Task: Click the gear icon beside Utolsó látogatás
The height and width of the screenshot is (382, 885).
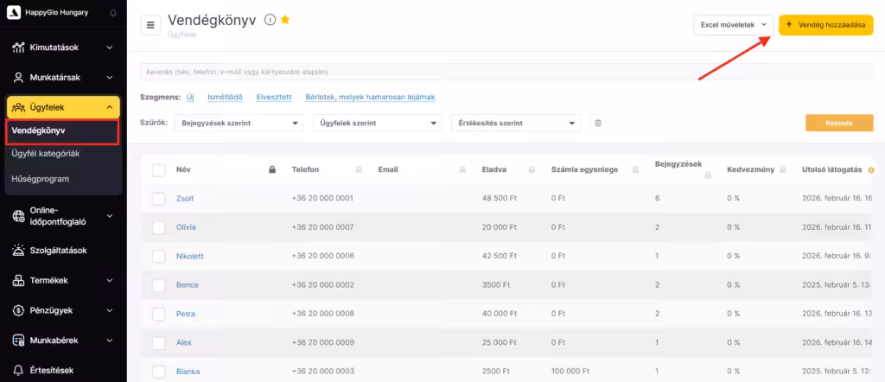Action: coord(870,169)
